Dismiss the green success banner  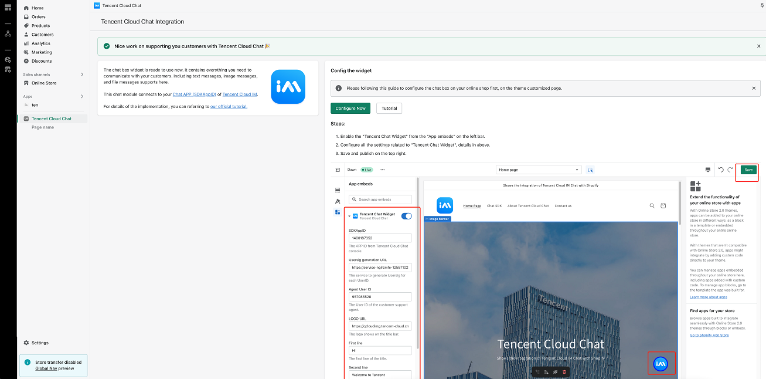(x=758, y=46)
